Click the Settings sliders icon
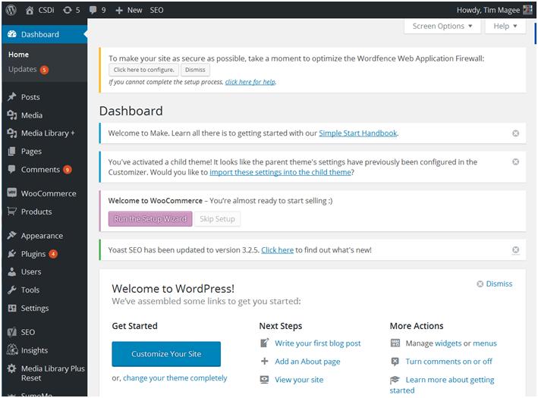The width and height of the screenshot is (538, 398). tap(12, 308)
